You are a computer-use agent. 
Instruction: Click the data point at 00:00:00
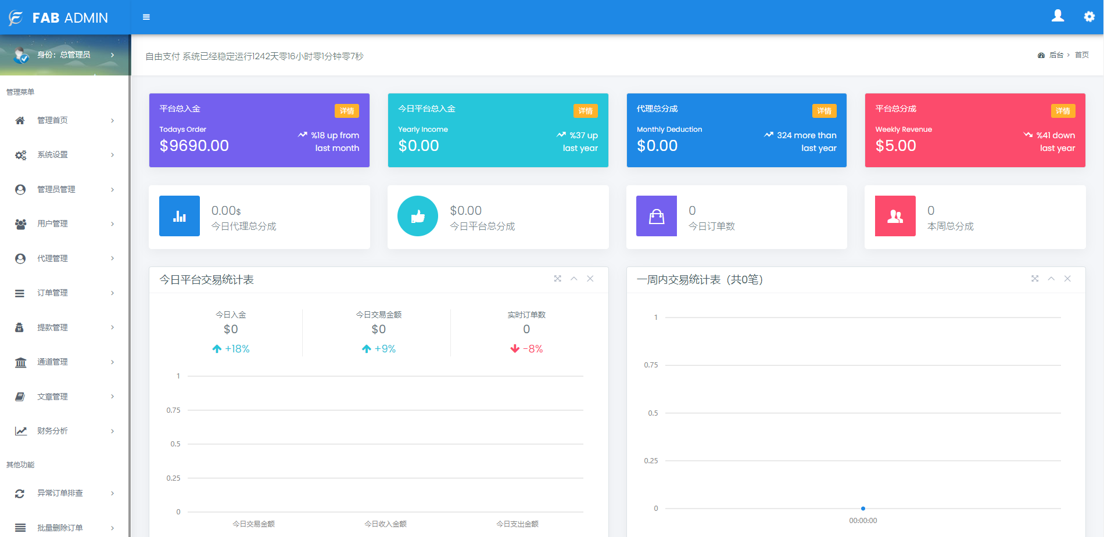(x=863, y=509)
